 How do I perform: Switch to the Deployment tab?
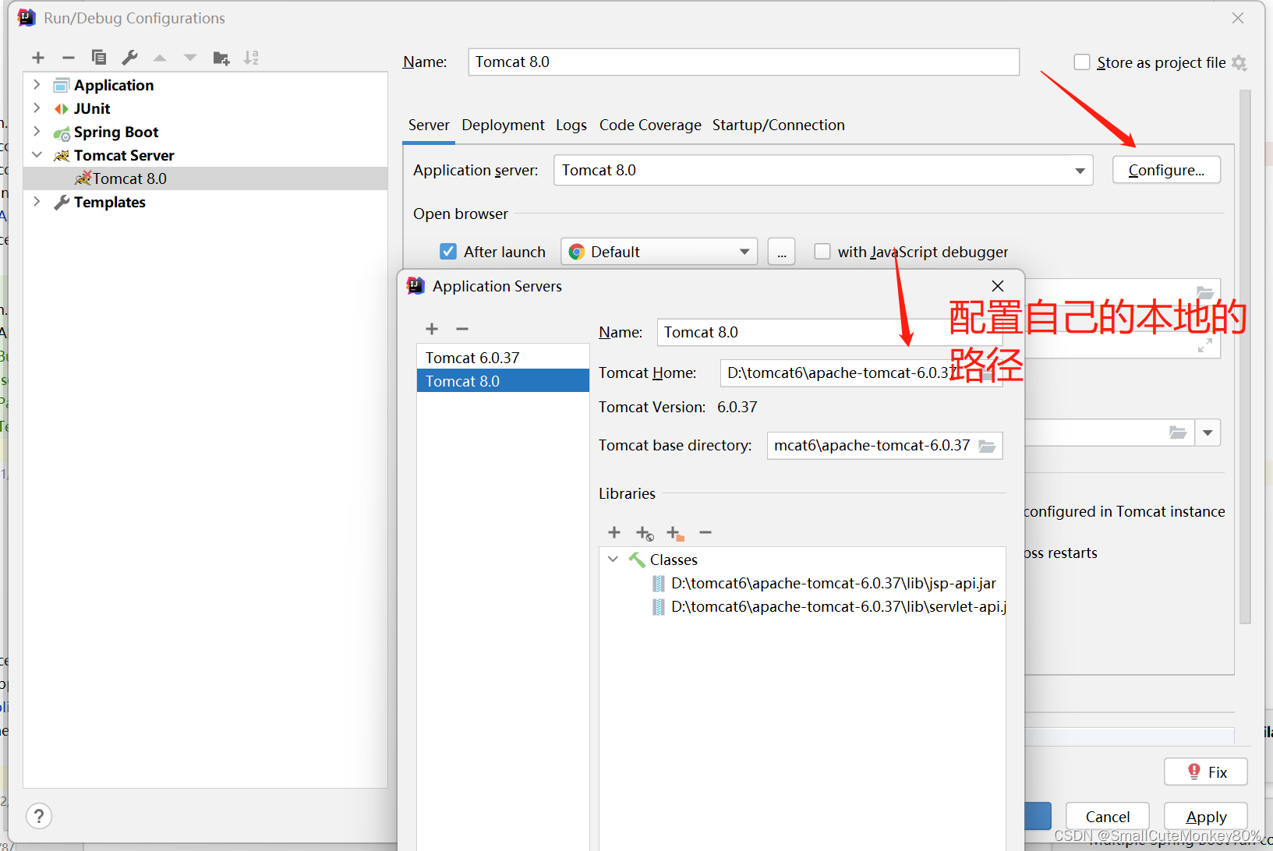503,125
